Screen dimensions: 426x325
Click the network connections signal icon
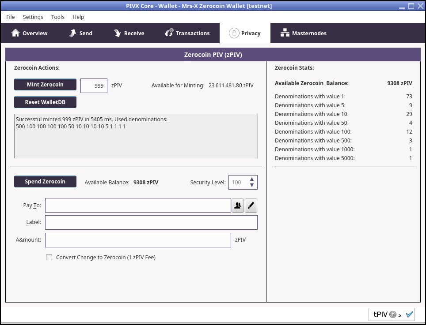(400, 315)
